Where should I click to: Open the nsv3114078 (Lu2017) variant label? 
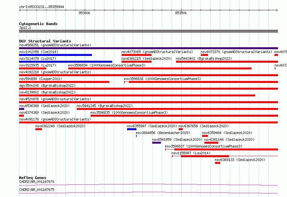click(38, 58)
